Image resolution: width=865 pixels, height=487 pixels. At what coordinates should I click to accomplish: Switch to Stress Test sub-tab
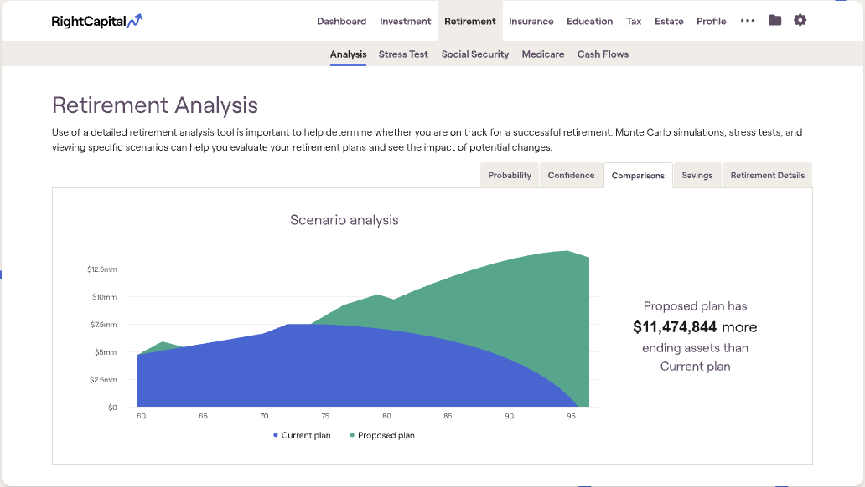tap(403, 54)
